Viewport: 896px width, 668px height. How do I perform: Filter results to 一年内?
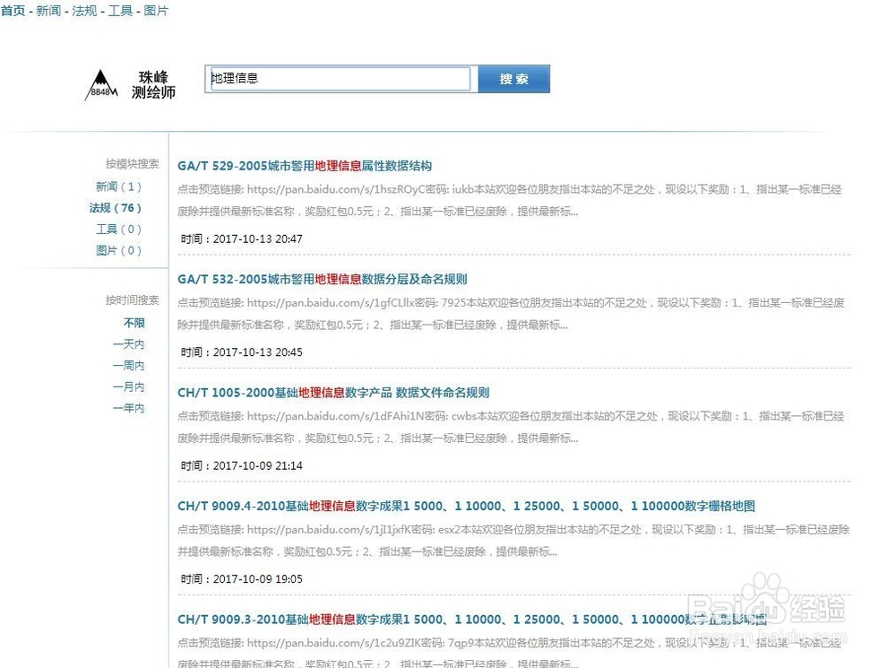click(128, 408)
